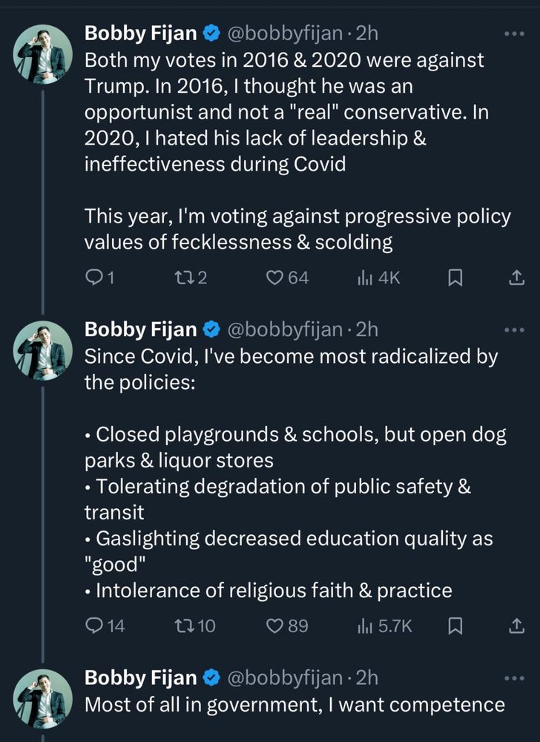Open more options on the Covid policies tweet
The width and height of the screenshot is (540, 742).
tap(514, 329)
